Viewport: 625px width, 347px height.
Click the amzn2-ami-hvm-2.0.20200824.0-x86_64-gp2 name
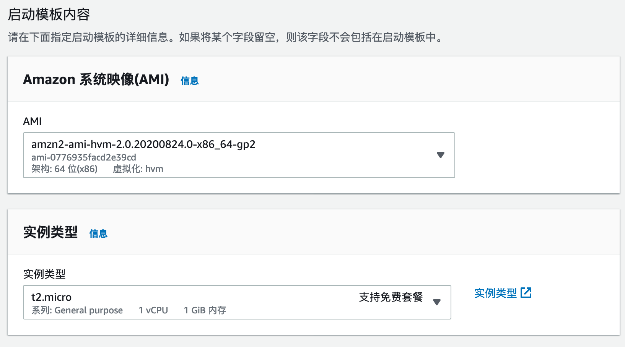(143, 144)
